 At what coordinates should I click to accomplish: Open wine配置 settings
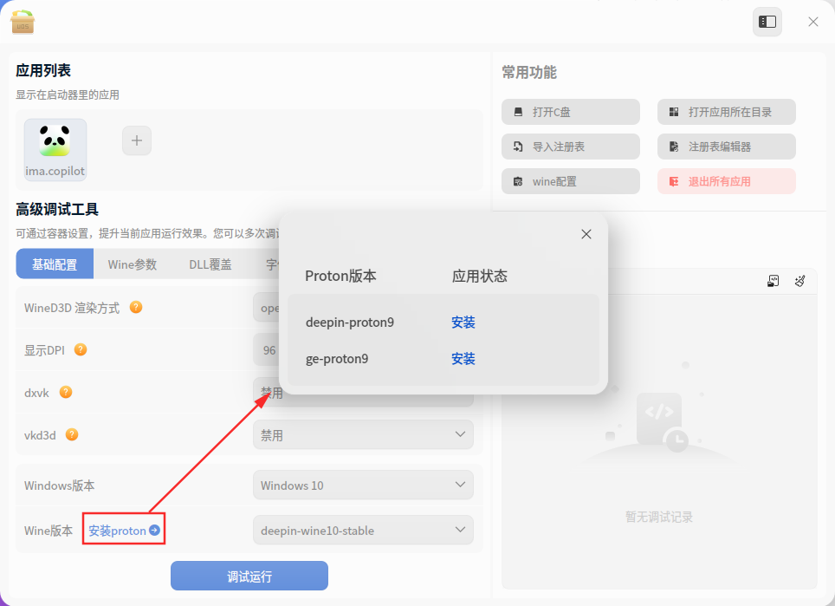pyautogui.click(x=570, y=181)
